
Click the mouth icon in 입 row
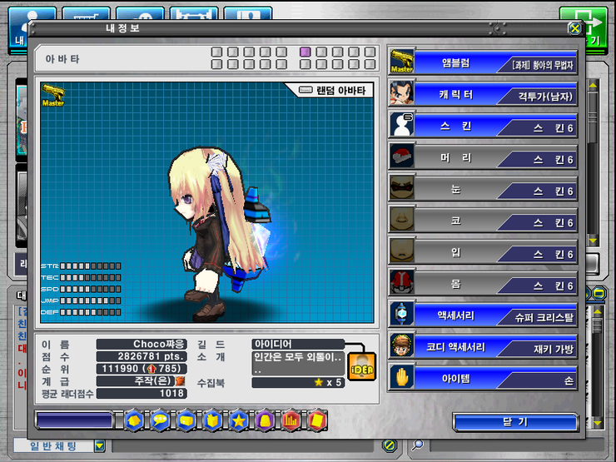(x=402, y=251)
